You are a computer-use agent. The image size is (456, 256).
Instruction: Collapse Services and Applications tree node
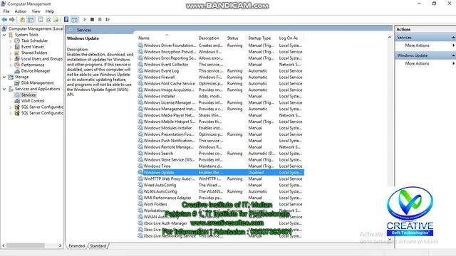(4, 89)
